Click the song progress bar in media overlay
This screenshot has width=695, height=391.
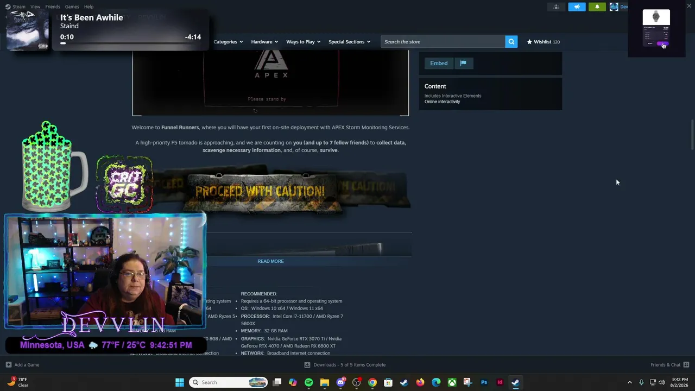130,43
